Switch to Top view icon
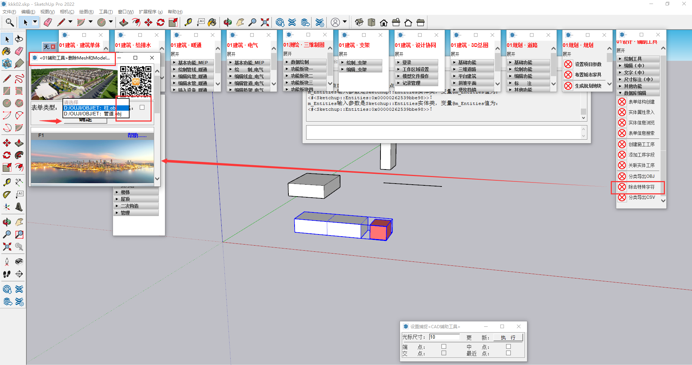The width and height of the screenshot is (692, 365). [371, 22]
